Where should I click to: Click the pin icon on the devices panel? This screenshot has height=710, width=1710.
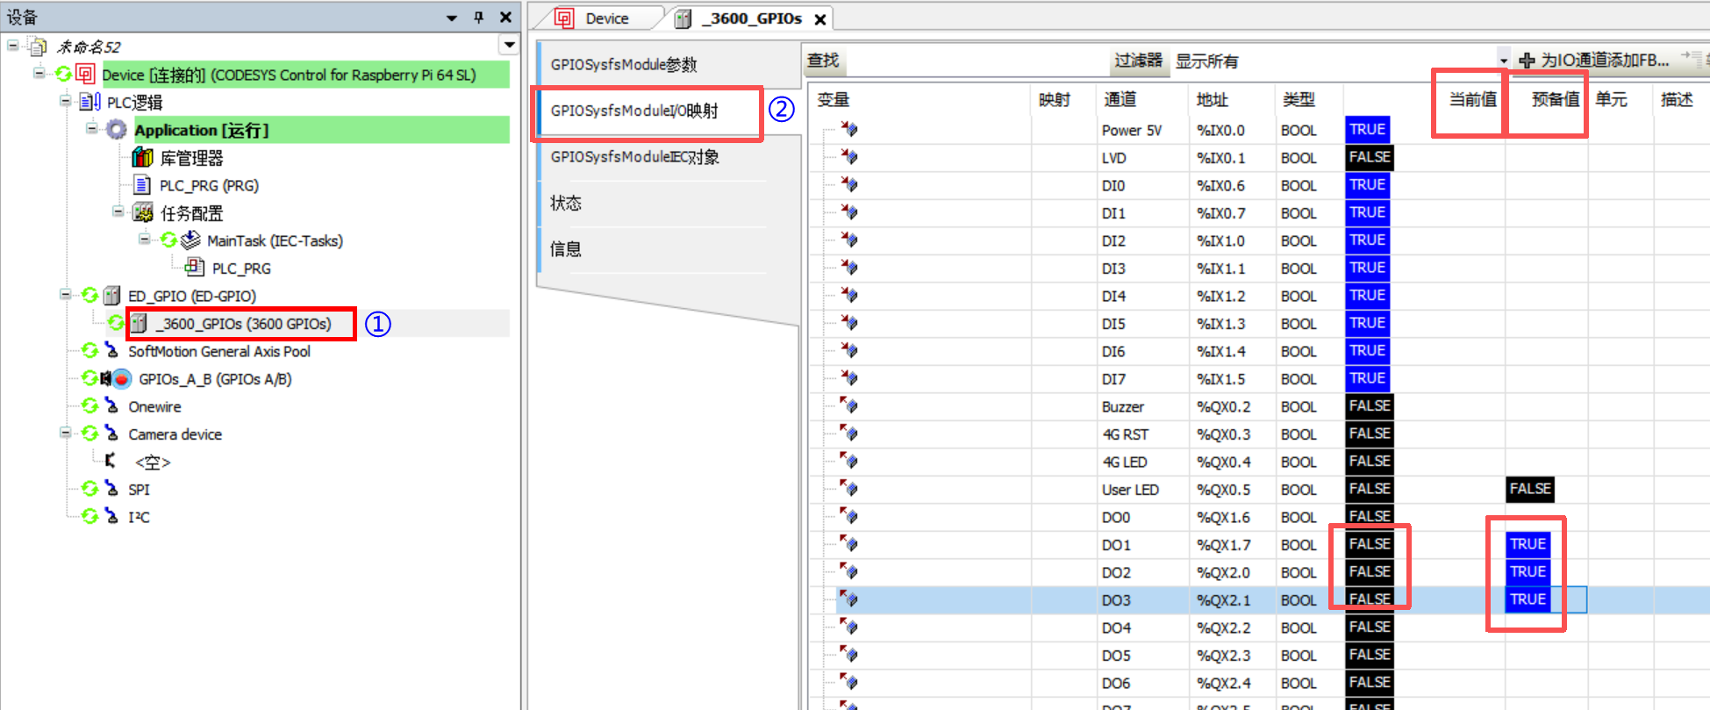point(478,18)
